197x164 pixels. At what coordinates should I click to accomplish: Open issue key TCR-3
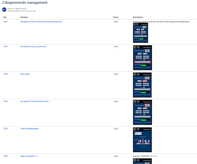pyautogui.click(x=6, y=74)
